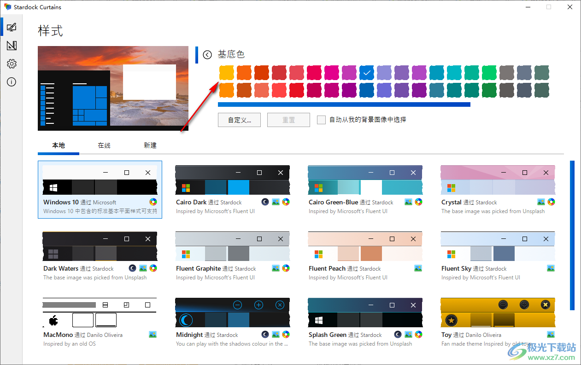Screen dimensions: 581x365
Task: Switch to the 新建 tab
Action: coord(150,145)
